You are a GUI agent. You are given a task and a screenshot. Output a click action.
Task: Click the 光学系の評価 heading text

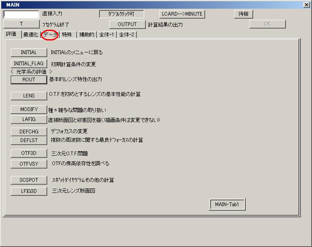(x=31, y=72)
